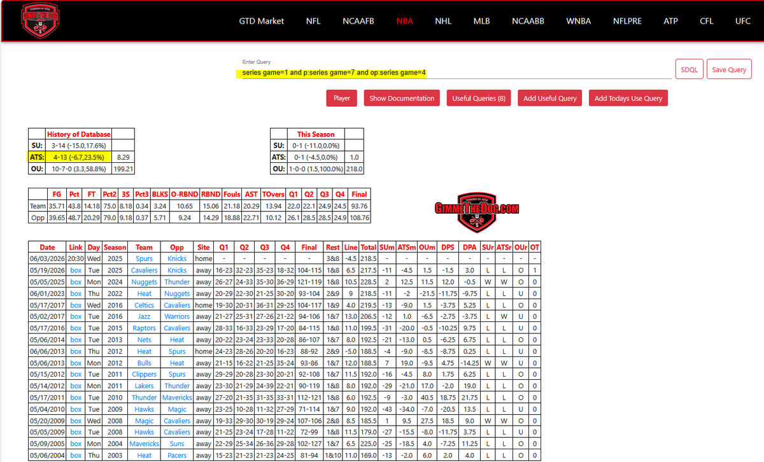Open Show Documentation

(402, 98)
